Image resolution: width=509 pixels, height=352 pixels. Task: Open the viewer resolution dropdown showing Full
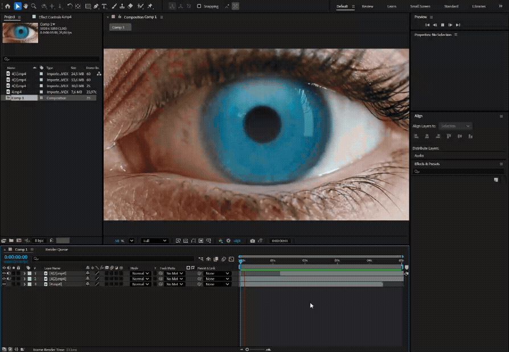pos(154,241)
